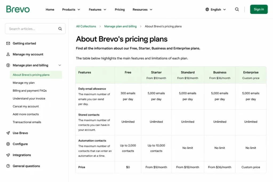
Task: Open Getting started section in sidebar
Action: coord(24,43)
